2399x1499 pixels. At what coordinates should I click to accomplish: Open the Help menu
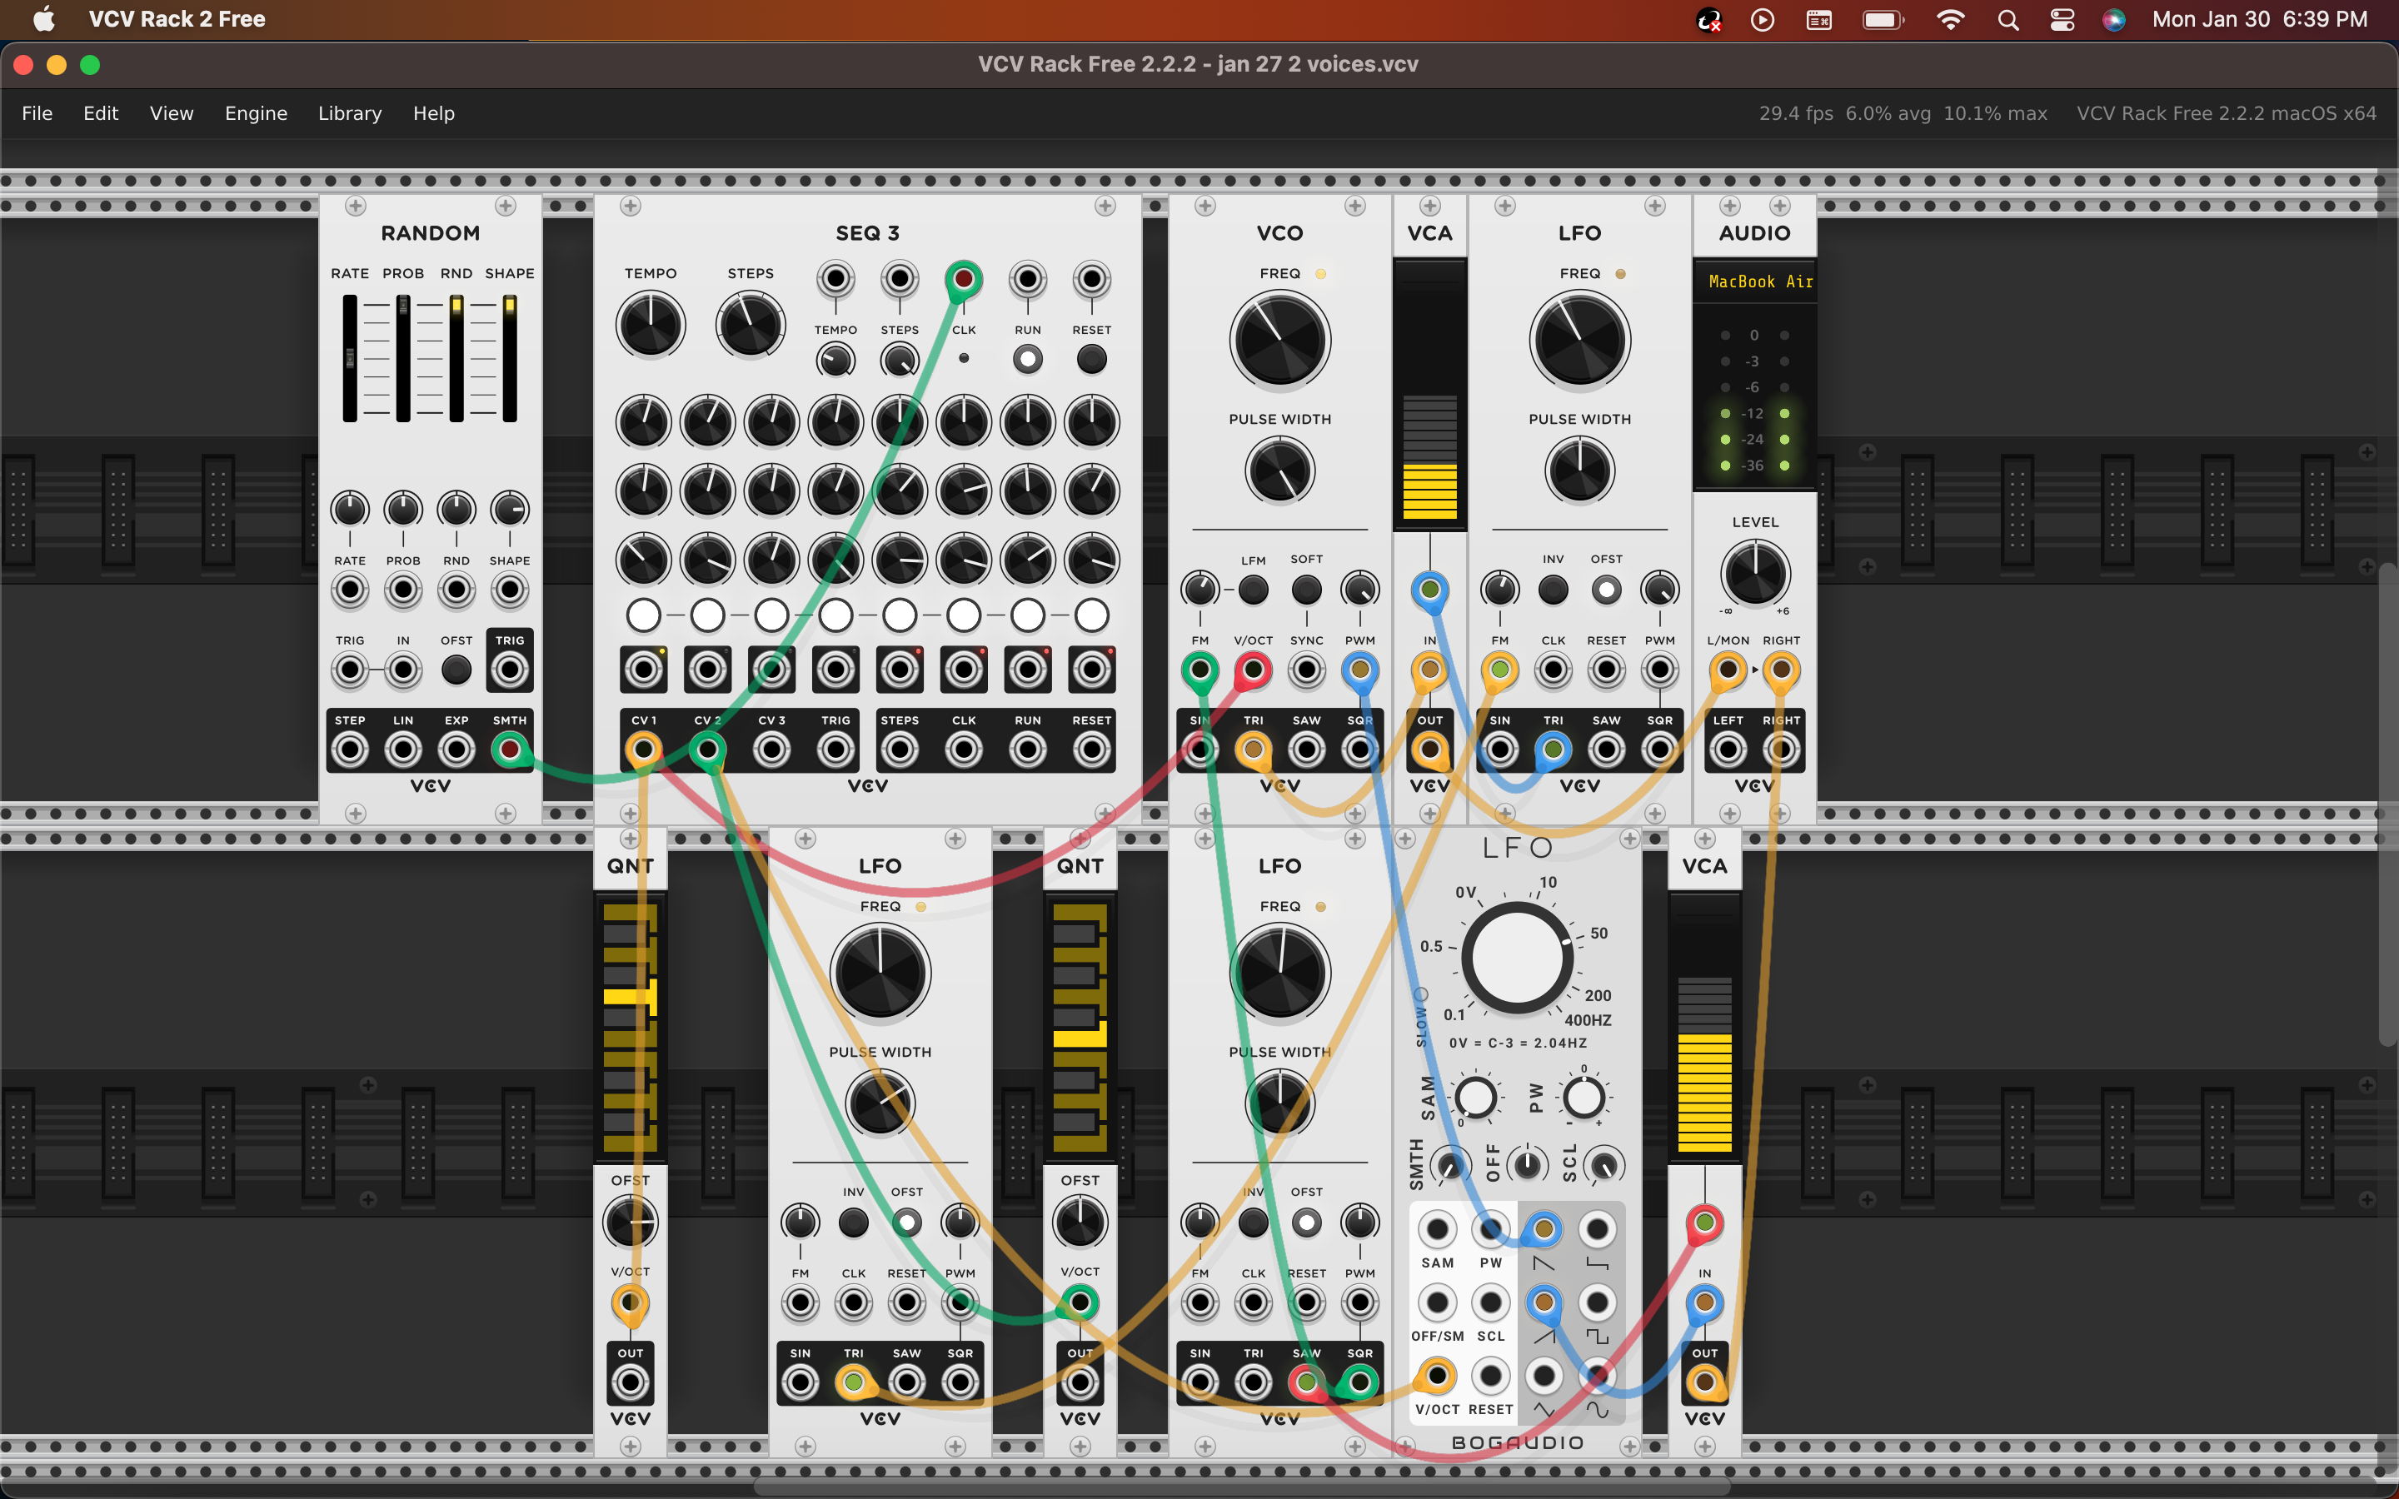point(433,113)
